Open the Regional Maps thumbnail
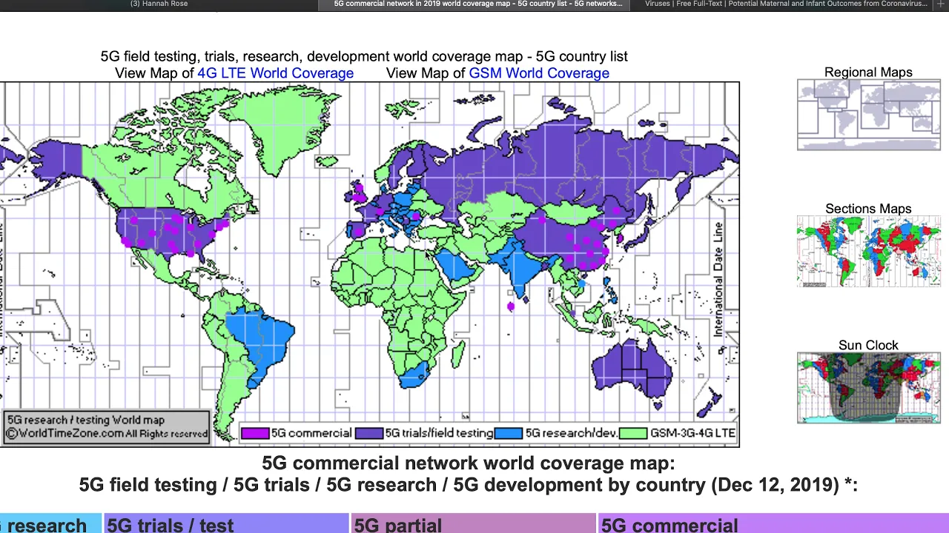Screen dimensions: 949x533 point(868,115)
